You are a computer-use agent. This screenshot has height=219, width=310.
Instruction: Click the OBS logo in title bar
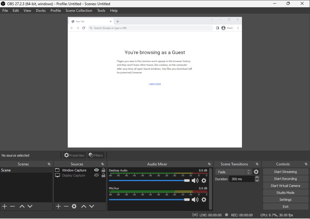click(x=3, y=4)
